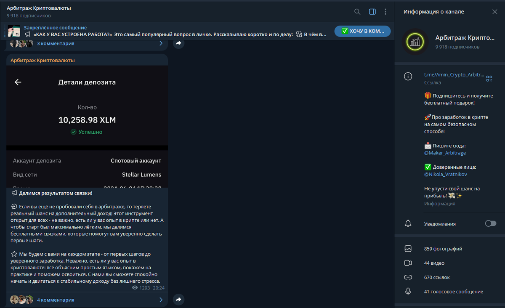Click the Спотовый аккаунт value
The width and height of the screenshot is (505, 308).
click(x=136, y=161)
